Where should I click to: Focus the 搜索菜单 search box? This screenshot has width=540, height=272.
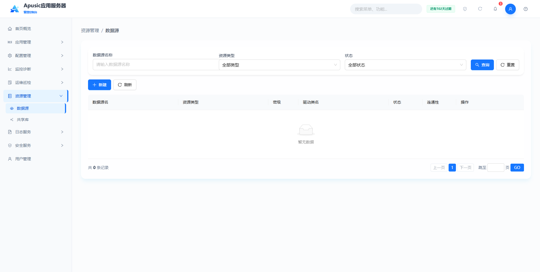tap(386, 9)
